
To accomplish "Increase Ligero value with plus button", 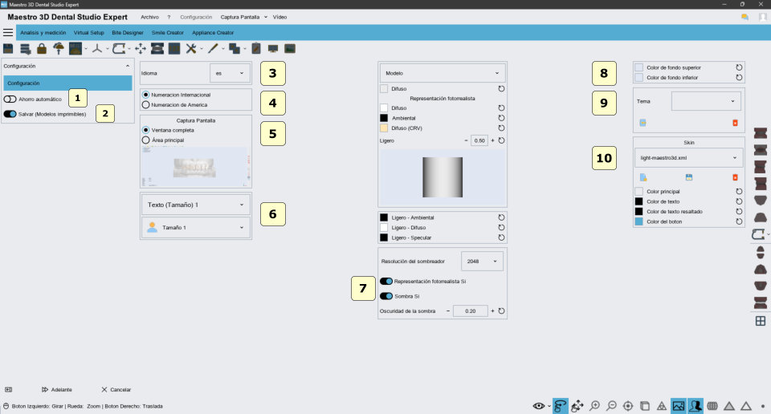I will click(492, 140).
